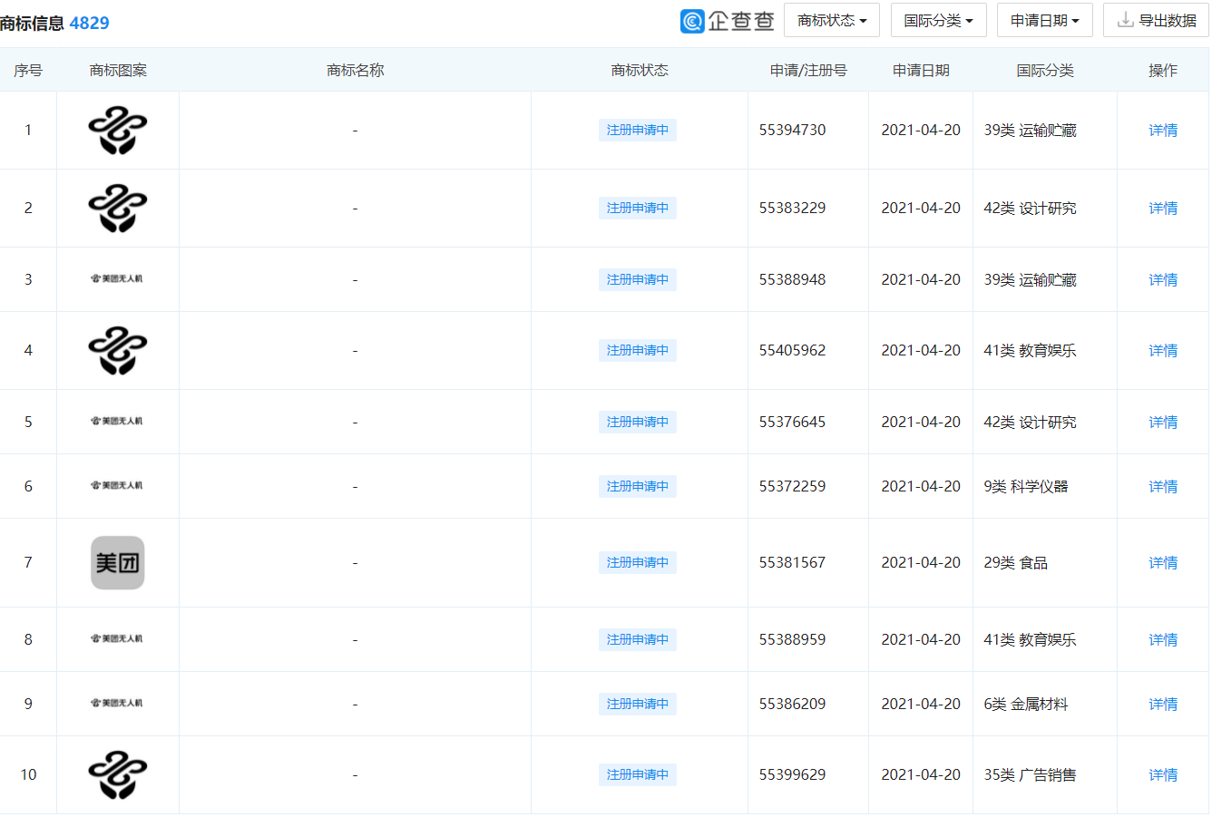Open 详情 for trademark 55399629
The image size is (1212, 817).
(x=1162, y=774)
